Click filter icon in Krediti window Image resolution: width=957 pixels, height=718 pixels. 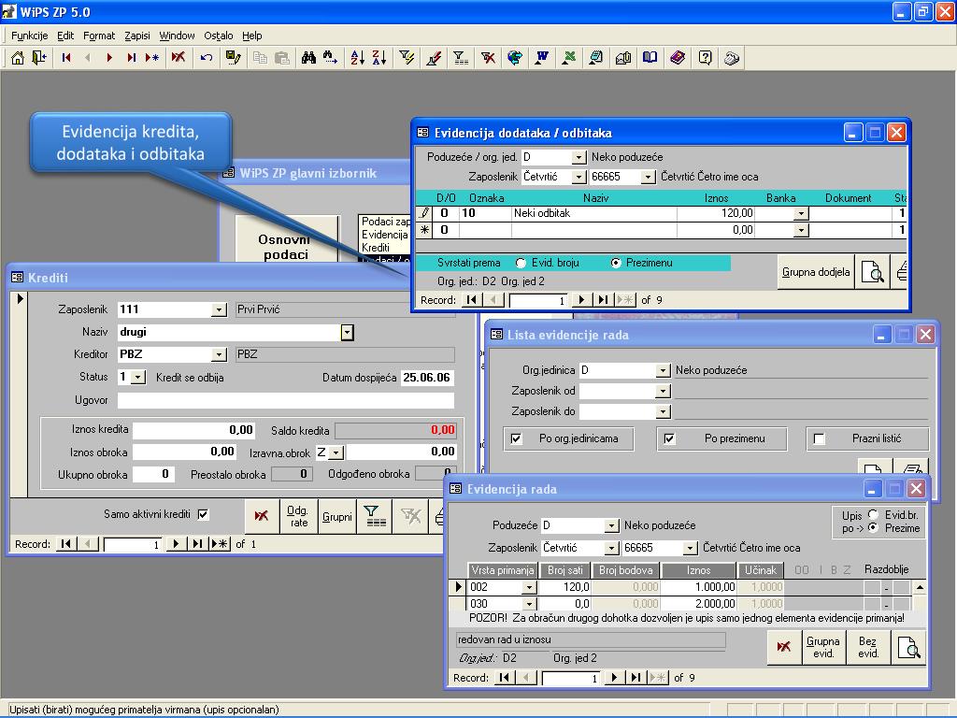[374, 516]
